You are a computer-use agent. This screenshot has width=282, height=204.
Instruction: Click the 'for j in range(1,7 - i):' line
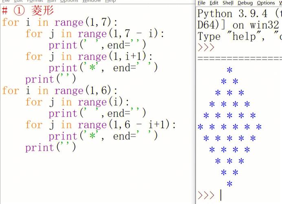point(95,33)
